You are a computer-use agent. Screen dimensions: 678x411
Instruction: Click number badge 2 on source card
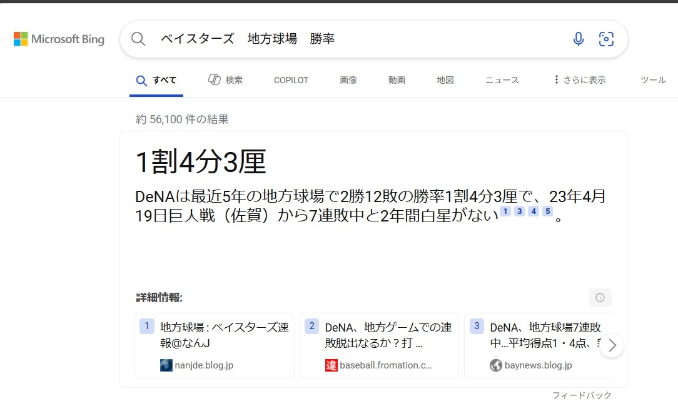point(311,326)
